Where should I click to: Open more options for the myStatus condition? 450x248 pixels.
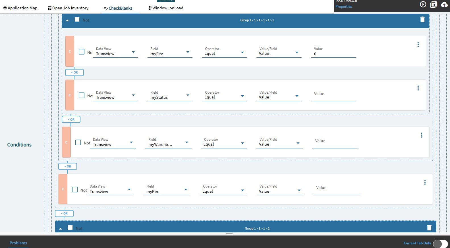coord(418,88)
